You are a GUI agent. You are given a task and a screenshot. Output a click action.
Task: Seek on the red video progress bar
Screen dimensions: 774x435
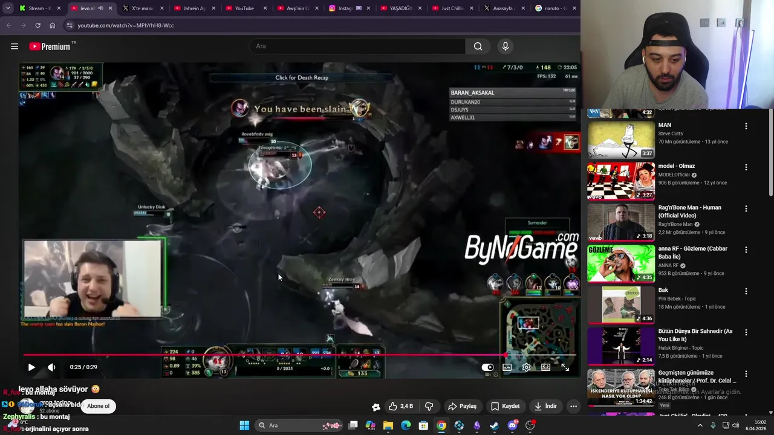pos(300,355)
